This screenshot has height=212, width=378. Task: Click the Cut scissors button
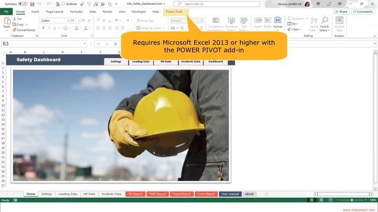click(x=17, y=18)
